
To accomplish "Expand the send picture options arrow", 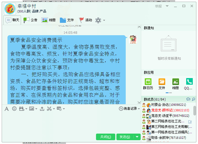I will [36, 109].
